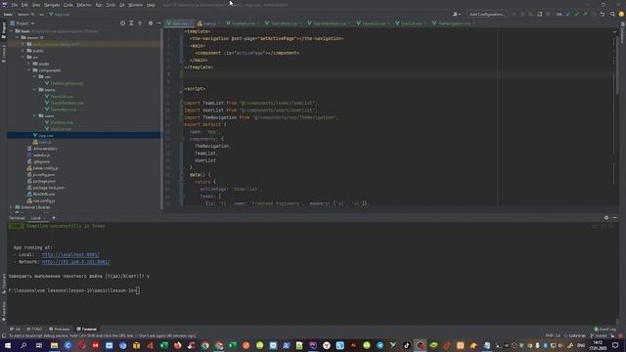Expand the public folder

pos(22,51)
